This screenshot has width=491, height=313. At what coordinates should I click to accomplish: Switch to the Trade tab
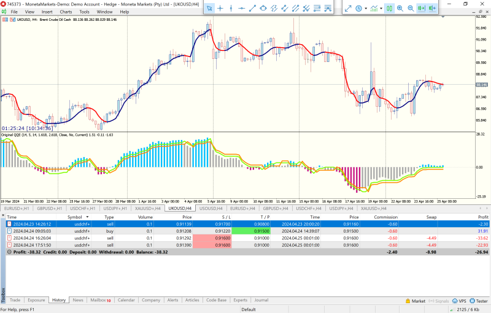[x=15, y=300]
